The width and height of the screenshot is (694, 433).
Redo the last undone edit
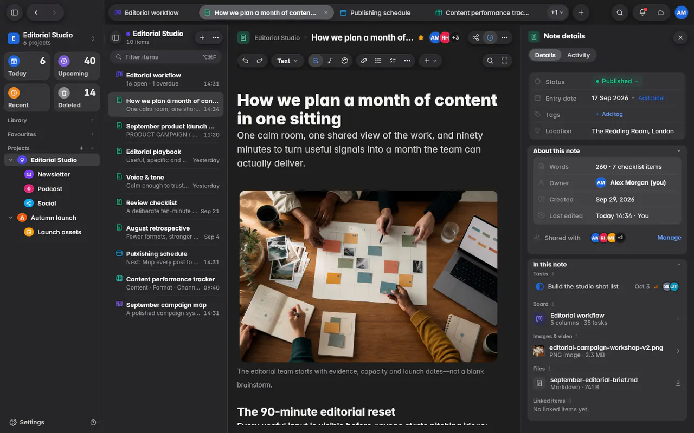(x=260, y=61)
